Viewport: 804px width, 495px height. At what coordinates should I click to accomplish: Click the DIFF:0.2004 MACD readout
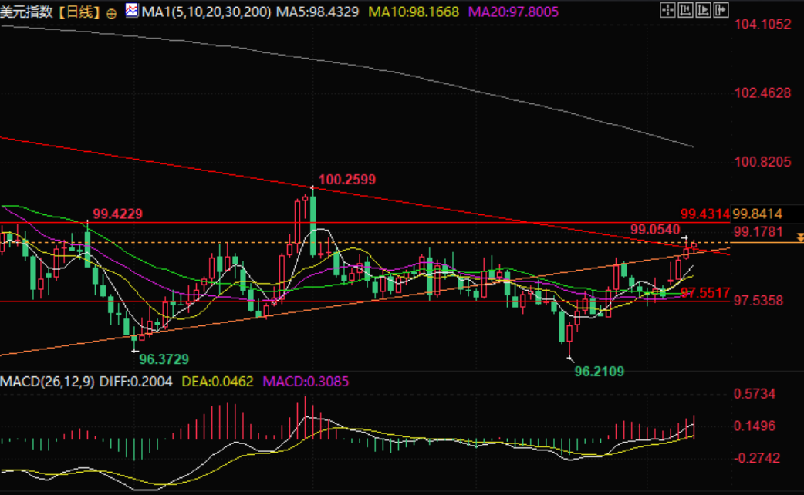click(x=129, y=382)
